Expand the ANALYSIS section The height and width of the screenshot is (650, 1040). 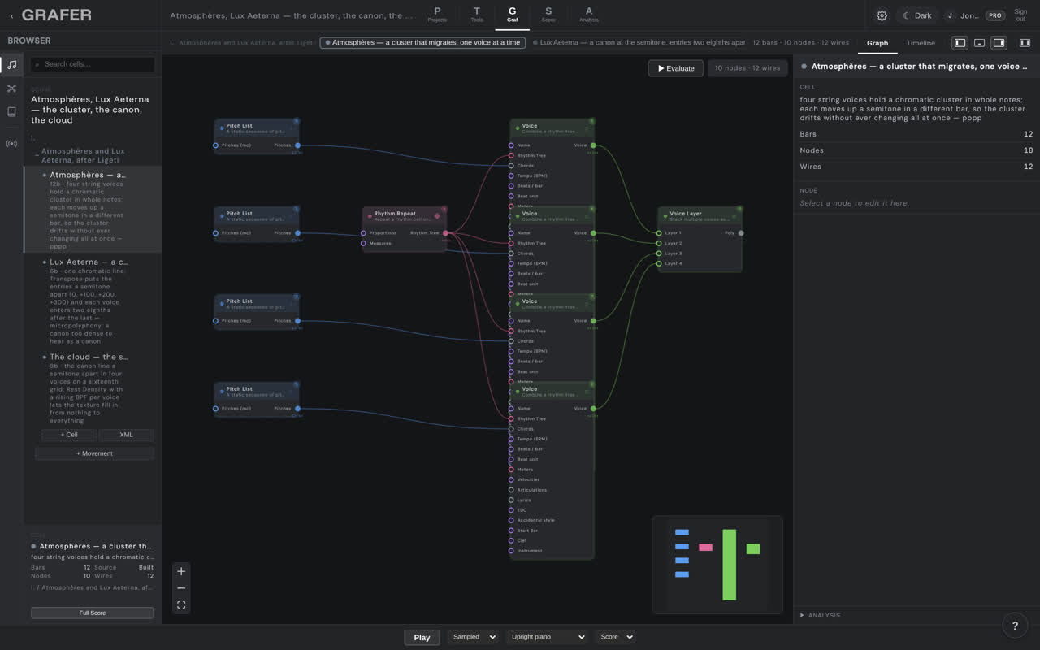pyautogui.click(x=821, y=615)
